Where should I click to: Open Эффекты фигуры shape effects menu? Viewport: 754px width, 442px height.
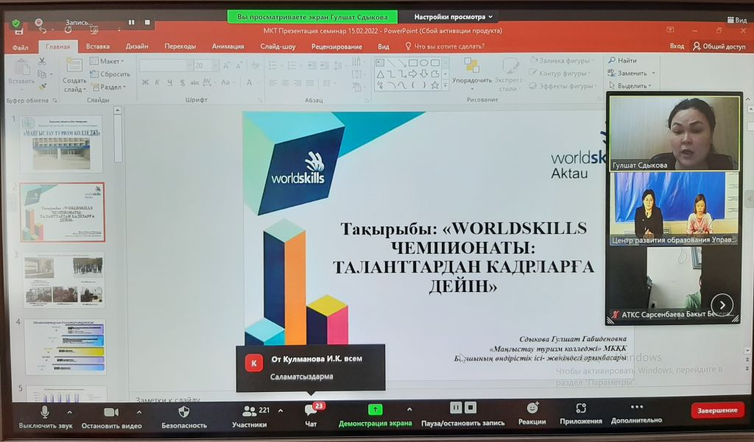[x=562, y=86]
